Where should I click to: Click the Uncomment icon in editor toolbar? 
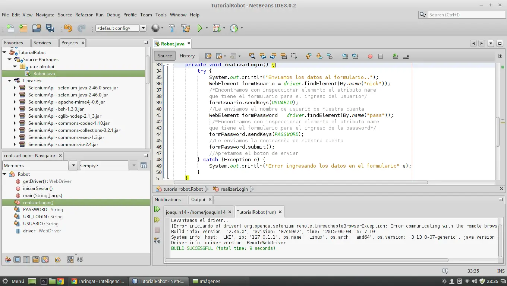pyautogui.click(x=406, y=56)
